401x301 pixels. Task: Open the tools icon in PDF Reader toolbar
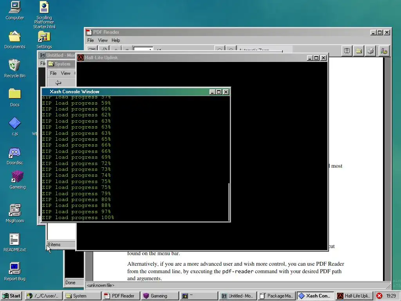(384, 51)
